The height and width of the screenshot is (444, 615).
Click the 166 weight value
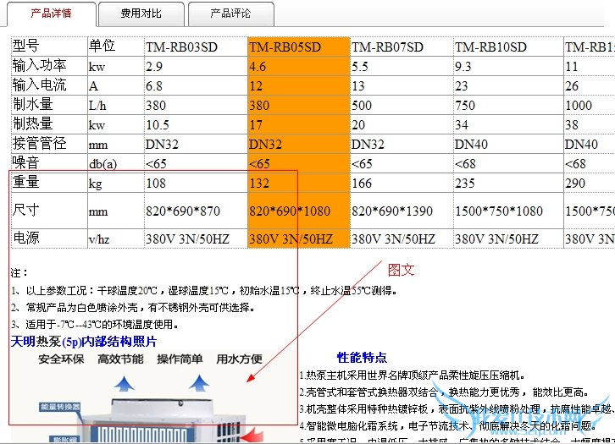362,184
